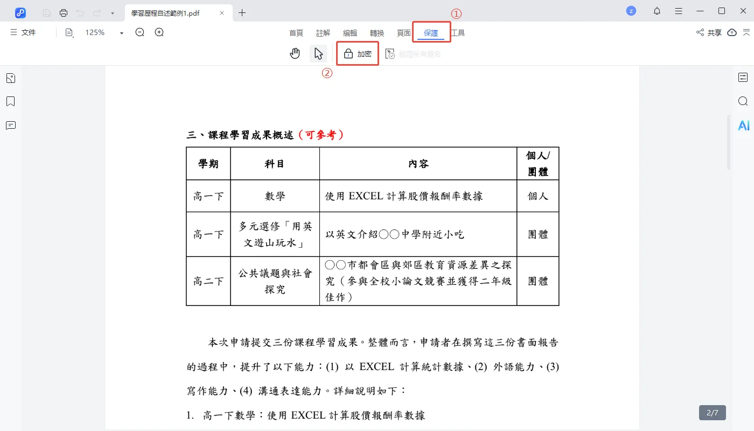Open a new tab with plus button
The height and width of the screenshot is (431, 754).
pos(242,13)
